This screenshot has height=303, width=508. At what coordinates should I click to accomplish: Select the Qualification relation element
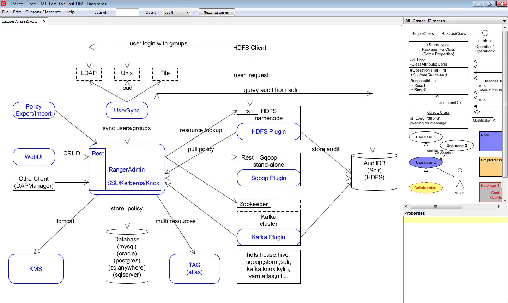tap(482, 120)
